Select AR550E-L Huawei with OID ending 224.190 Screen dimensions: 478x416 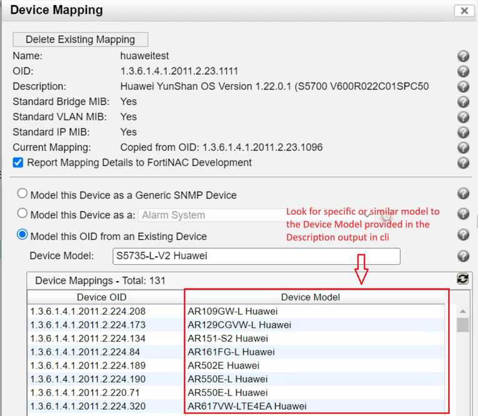pos(236,379)
